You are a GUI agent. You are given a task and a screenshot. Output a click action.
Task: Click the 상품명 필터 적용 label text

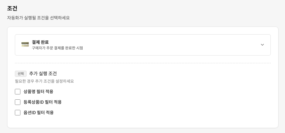click(38, 92)
